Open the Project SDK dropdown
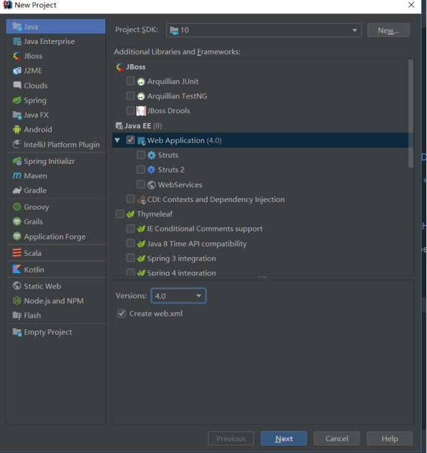 coord(263,30)
